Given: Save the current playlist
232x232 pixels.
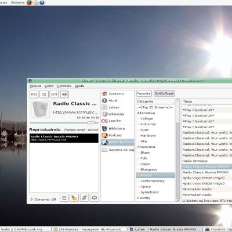Looking at the screenshot, I should pos(64,198).
